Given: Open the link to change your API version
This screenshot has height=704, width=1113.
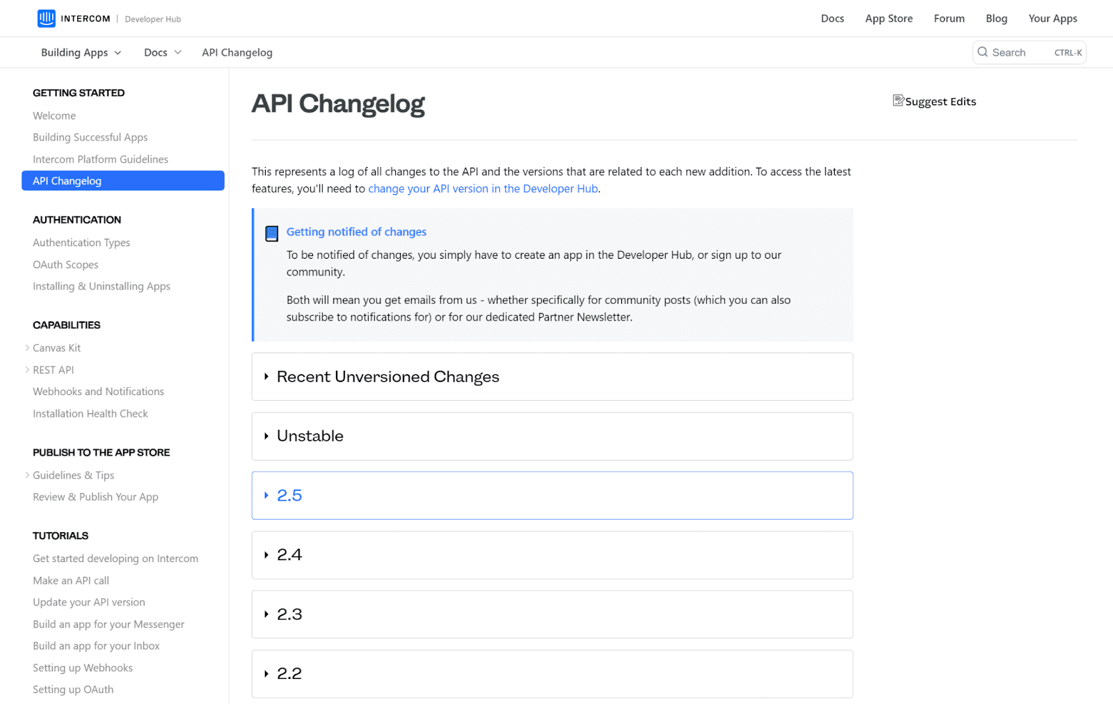Looking at the screenshot, I should [x=483, y=189].
